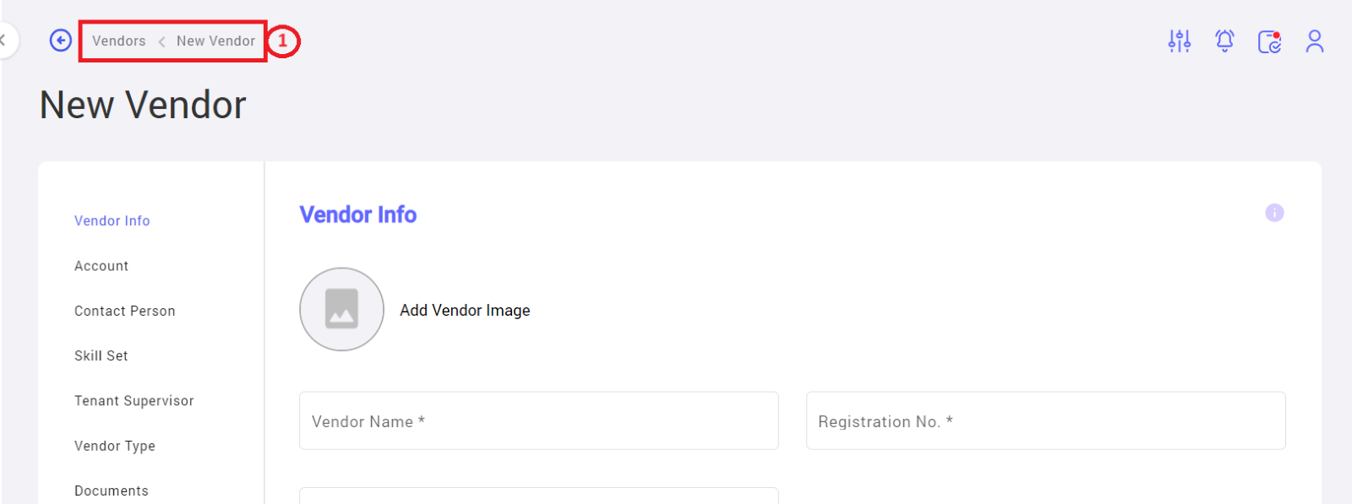Open the Contact Person section
The height and width of the screenshot is (504, 1352).
(x=125, y=311)
